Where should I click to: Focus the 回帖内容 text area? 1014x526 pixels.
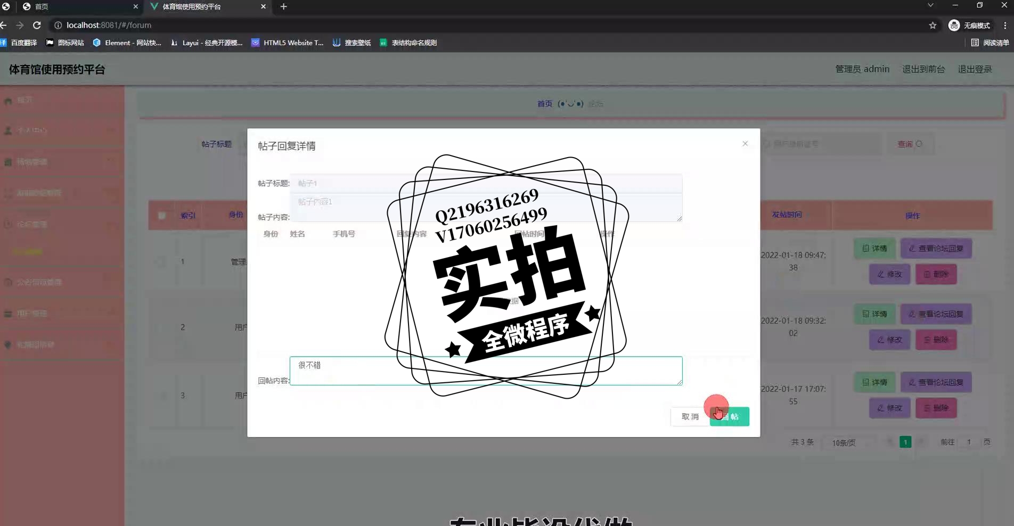(486, 371)
